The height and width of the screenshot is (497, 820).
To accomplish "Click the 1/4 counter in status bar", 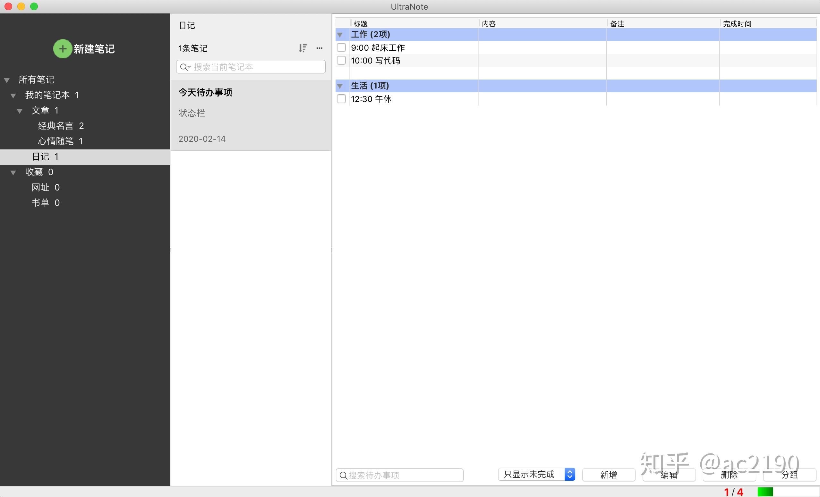I will (x=733, y=492).
